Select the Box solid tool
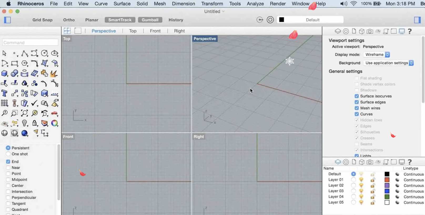This screenshot has height=215, width=425. pyautogui.click(x=4, y=73)
